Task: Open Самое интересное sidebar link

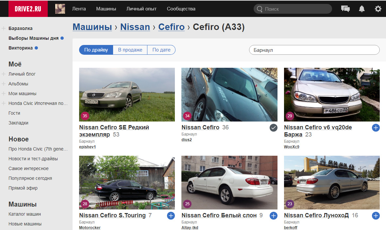Action: [x=28, y=169]
